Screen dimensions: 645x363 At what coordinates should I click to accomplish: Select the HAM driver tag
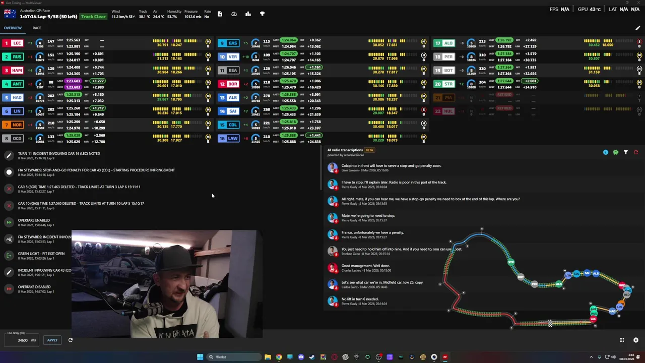click(13, 71)
